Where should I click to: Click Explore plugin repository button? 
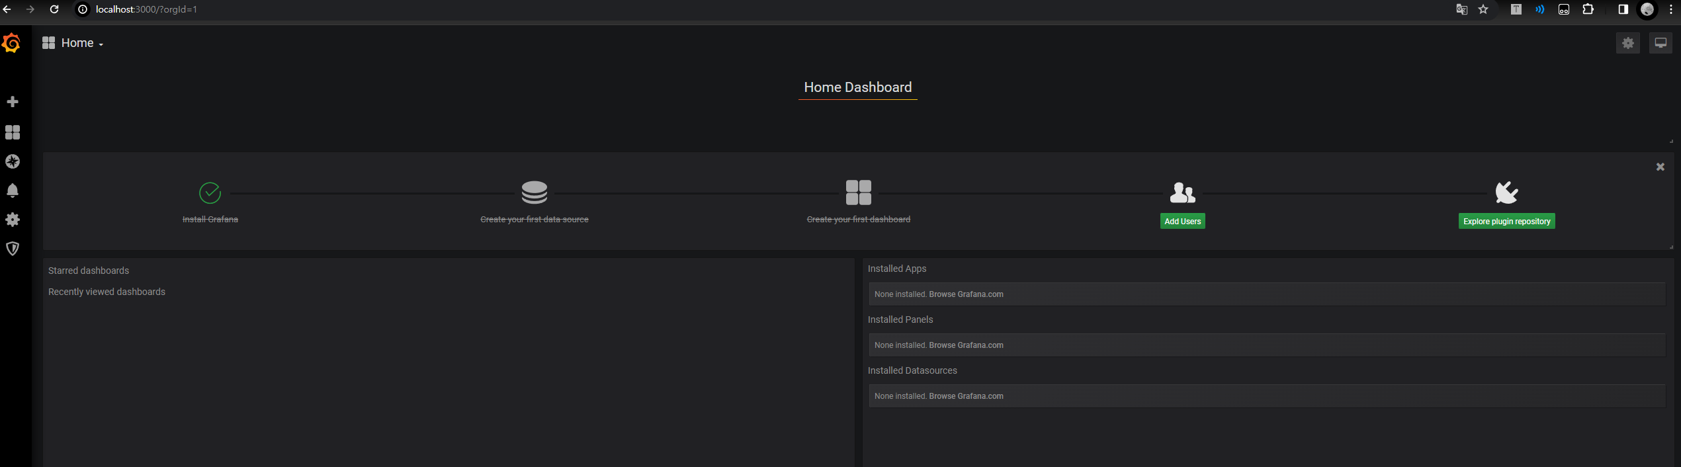[1507, 222]
